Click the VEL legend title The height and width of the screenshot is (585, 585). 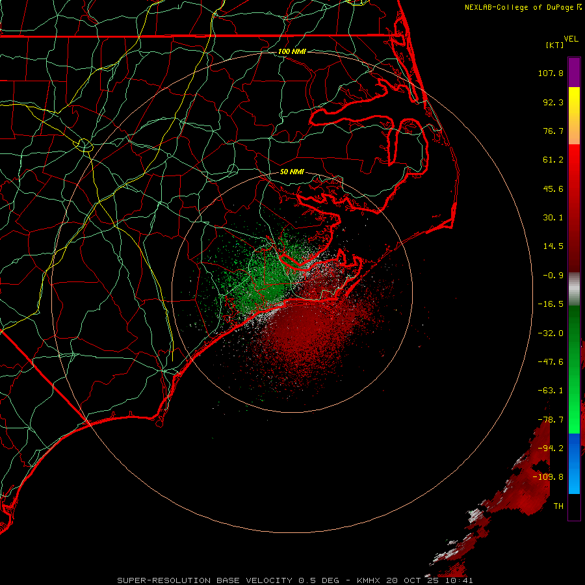pos(571,39)
